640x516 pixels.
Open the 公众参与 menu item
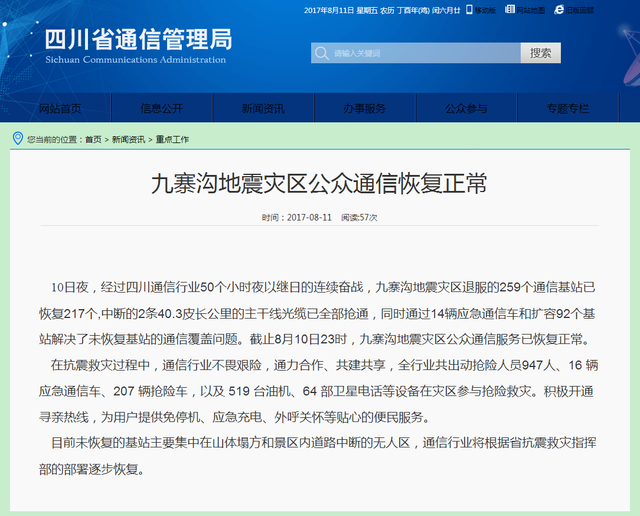coord(466,108)
